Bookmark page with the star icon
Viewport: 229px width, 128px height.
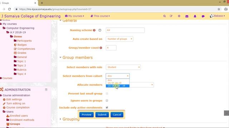coord(219,9)
